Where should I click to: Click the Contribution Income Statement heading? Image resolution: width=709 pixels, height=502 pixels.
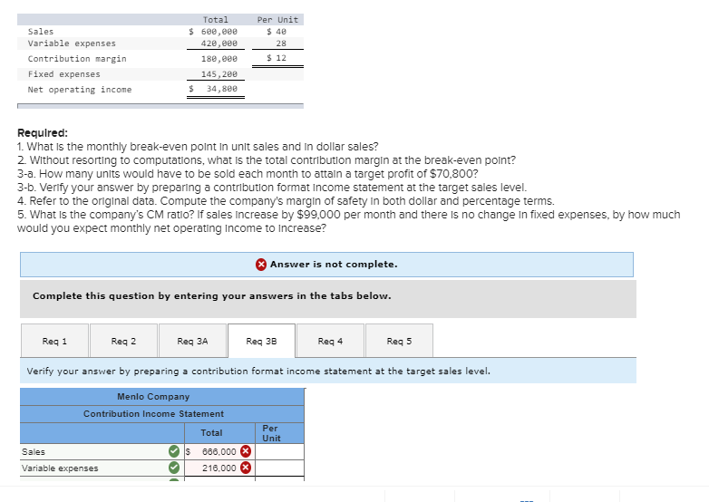coord(153,414)
